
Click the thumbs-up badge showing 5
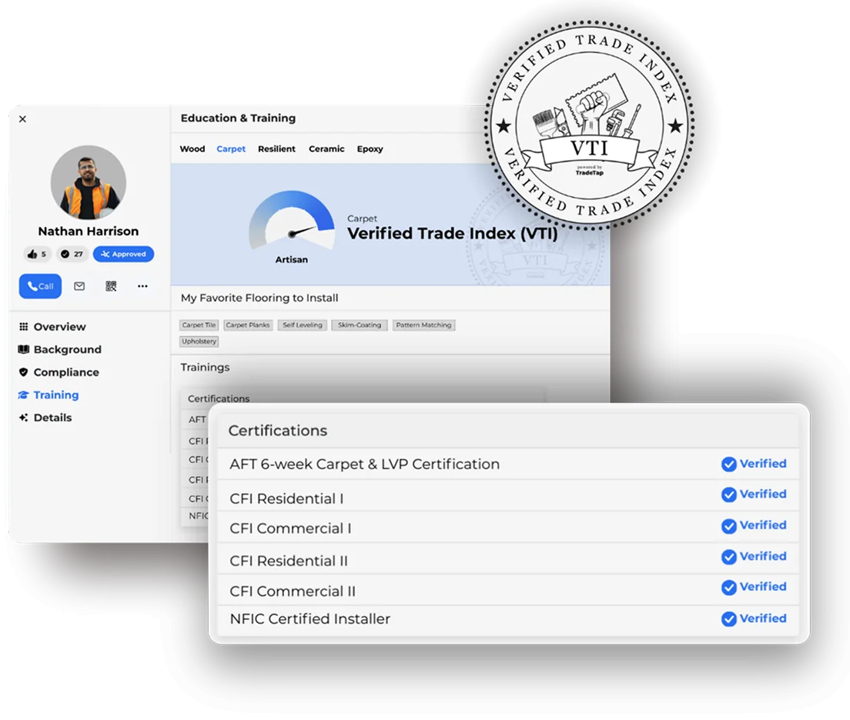[37, 254]
